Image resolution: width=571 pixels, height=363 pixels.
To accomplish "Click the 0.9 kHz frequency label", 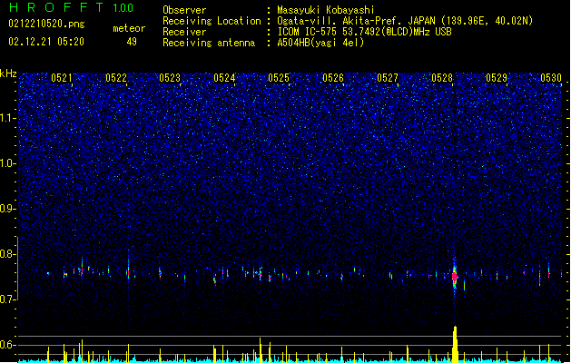I will point(8,209).
